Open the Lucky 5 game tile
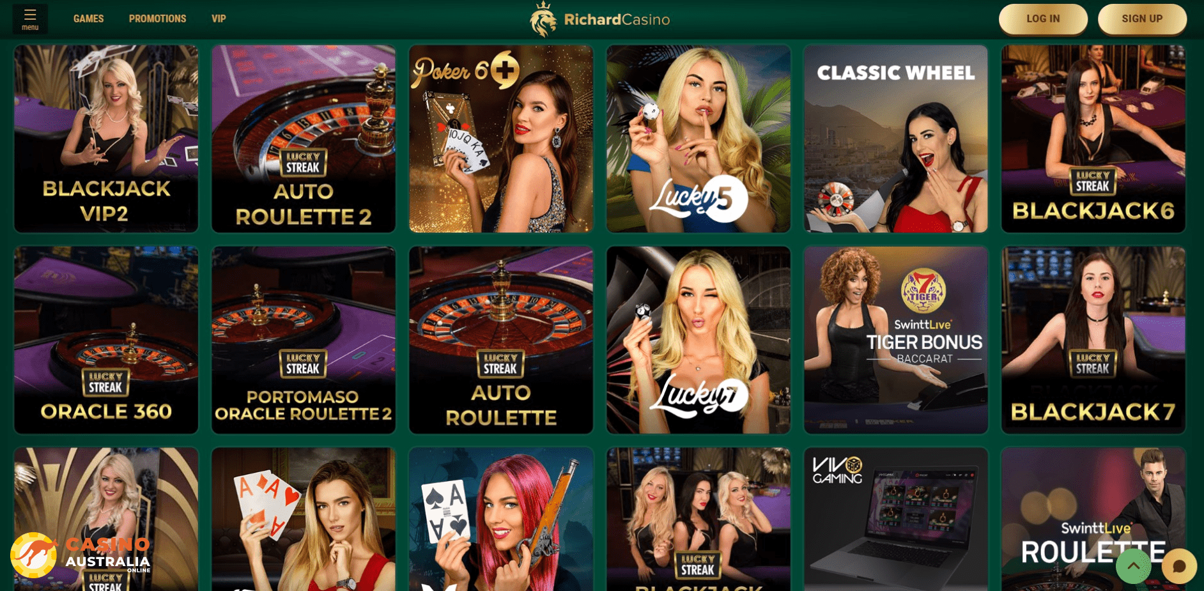 coord(698,139)
